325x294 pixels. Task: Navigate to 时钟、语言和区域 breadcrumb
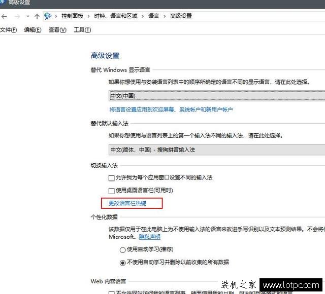[x=116, y=16]
